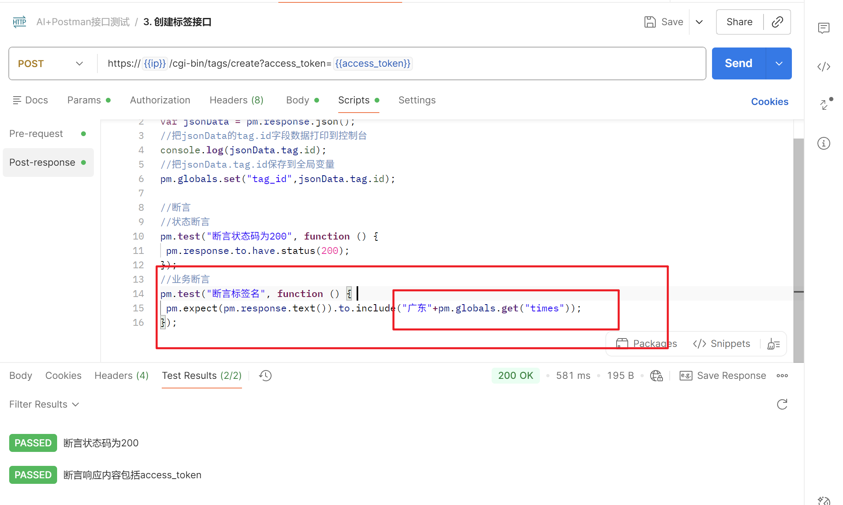The height and width of the screenshot is (505, 843).
Task: Click line 11 status(200) code
Action: click(x=258, y=251)
